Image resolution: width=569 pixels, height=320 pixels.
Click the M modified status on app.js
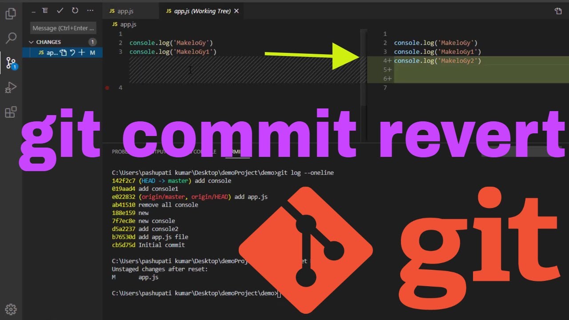tap(92, 52)
